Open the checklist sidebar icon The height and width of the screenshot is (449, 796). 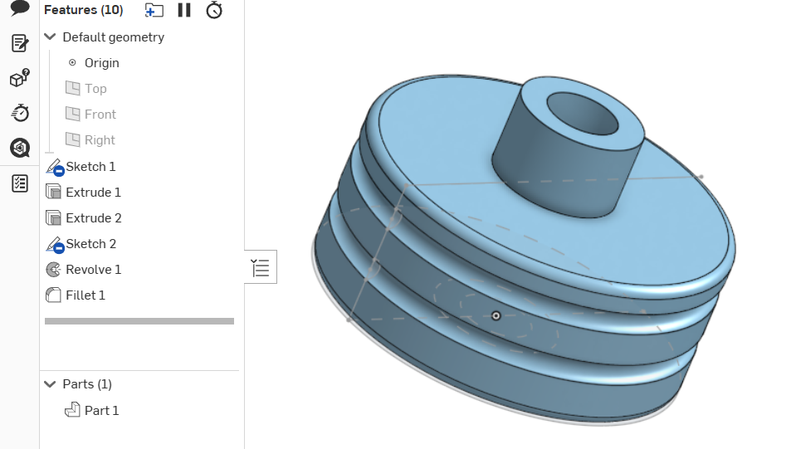pyautogui.click(x=20, y=183)
